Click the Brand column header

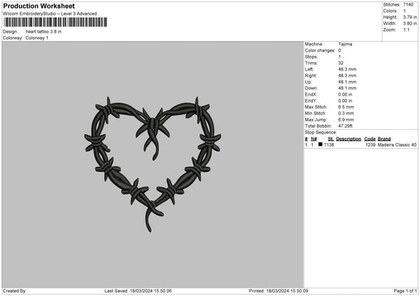point(384,138)
